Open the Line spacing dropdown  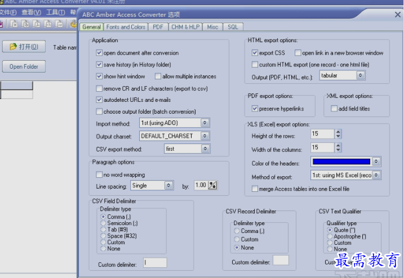[168, 185]
